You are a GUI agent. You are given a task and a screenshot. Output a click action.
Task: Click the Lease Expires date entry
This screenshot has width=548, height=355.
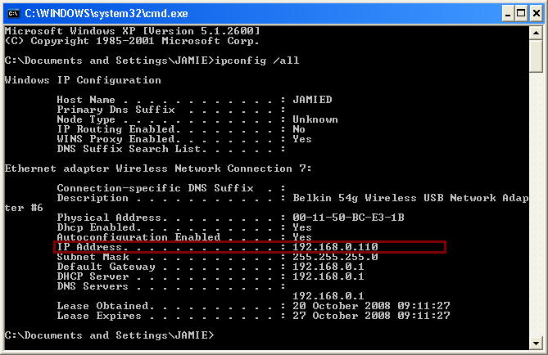tap(371, 316)
